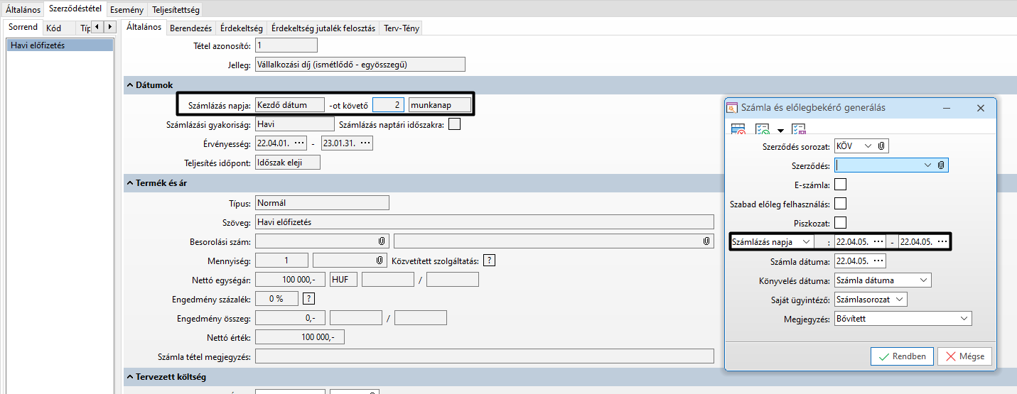The image size is (1017, 394).
Task: Select the Szerződéstétel tab
Action: 76,9
